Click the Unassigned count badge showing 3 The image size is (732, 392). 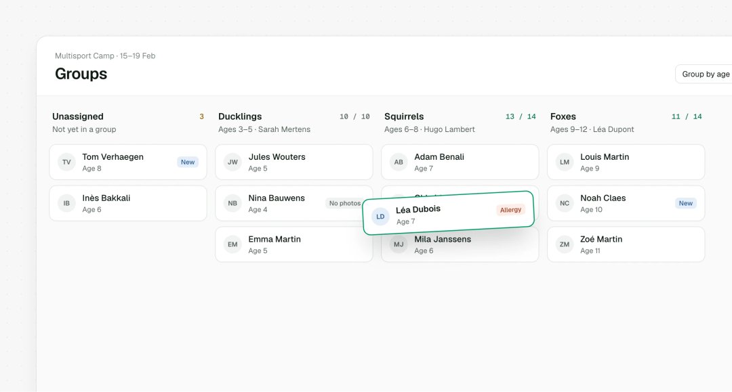[x=202, y=116]
